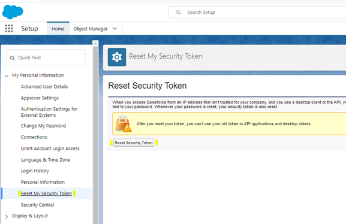Click the Reset Security Token button
Viewport: 346px width, 224px height.
point(134,143)
